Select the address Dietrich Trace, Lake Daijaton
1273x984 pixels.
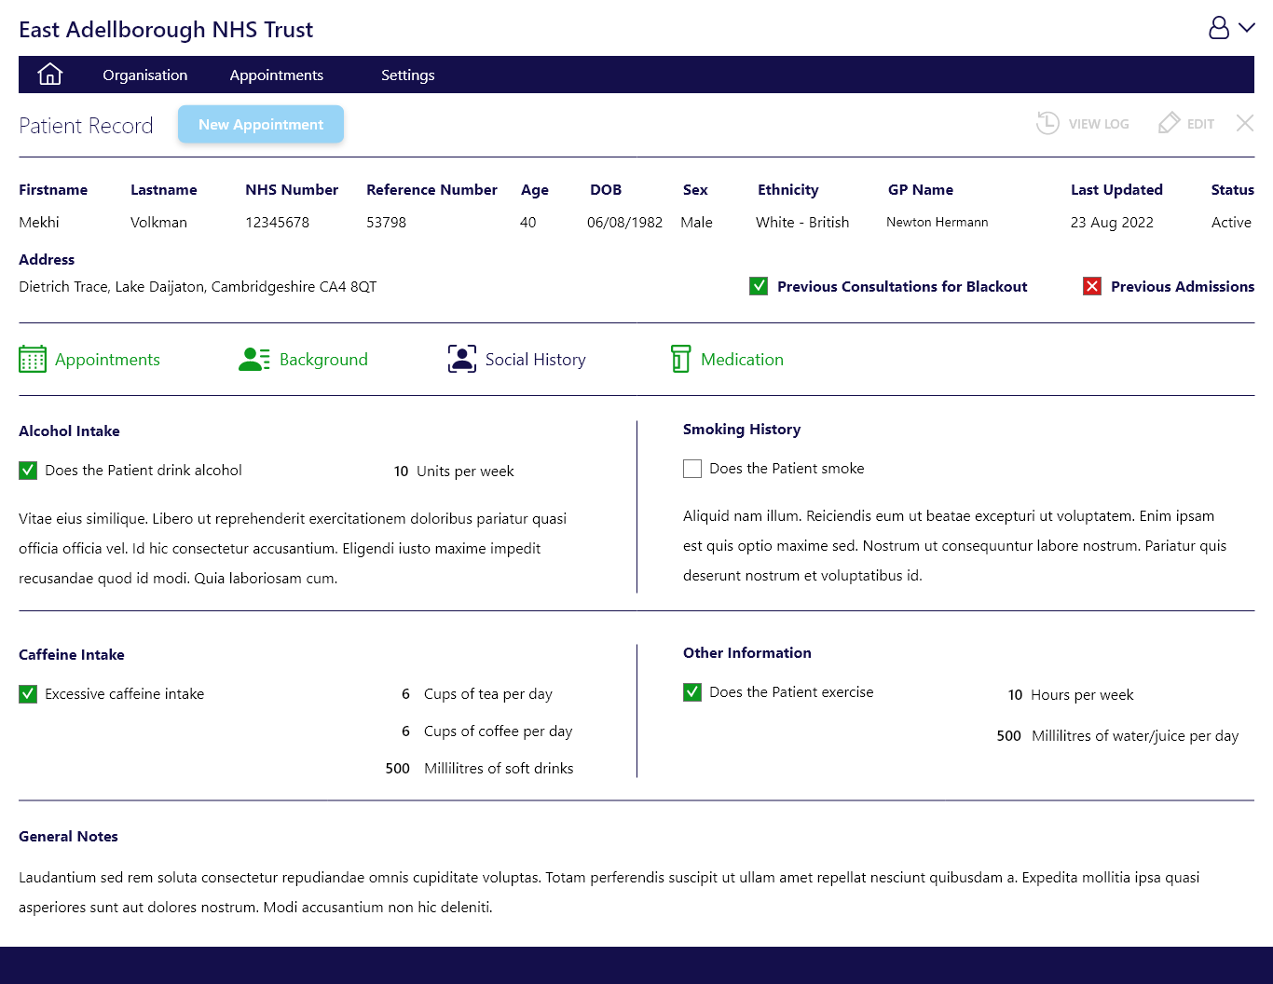[x=198, y=287]
